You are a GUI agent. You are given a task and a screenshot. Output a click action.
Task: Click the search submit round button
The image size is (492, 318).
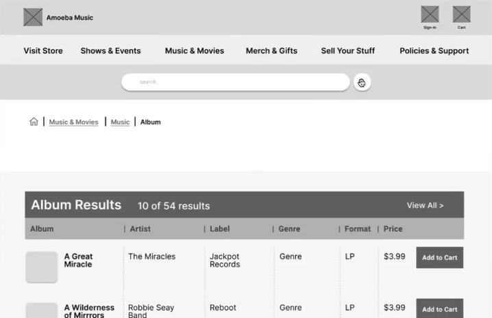point(362,82)
